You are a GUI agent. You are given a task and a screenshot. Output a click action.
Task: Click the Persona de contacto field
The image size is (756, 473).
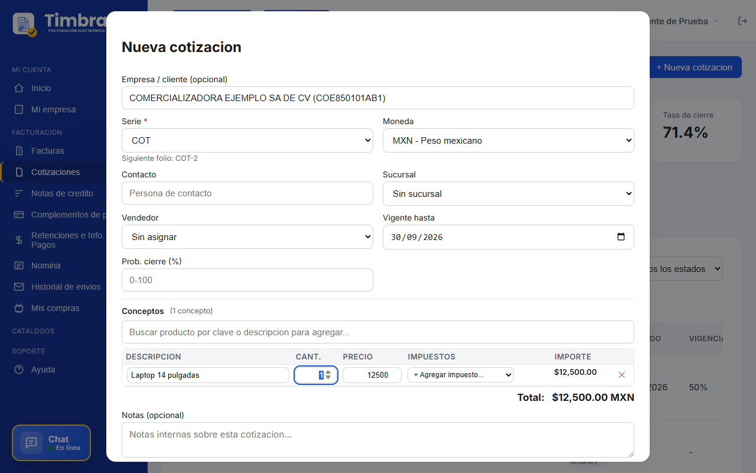click(247, 193)
